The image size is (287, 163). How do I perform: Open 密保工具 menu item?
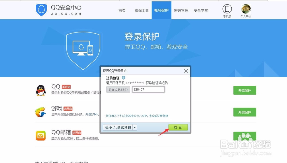[142, 10]
